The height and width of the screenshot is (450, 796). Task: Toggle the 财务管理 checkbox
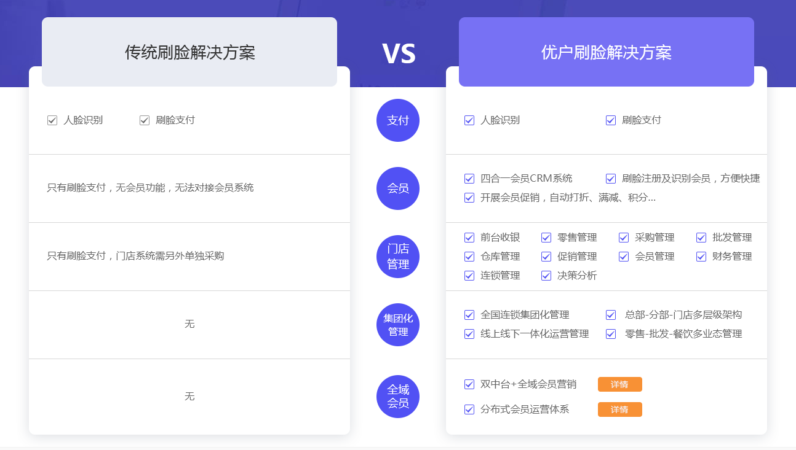coord(701,257)
